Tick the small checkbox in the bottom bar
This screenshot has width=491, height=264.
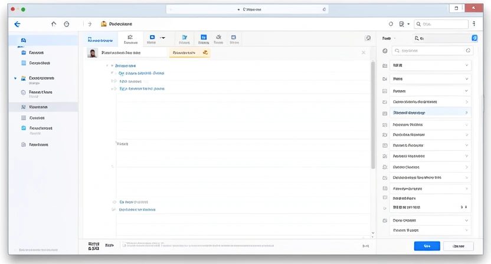coord(124,245)
